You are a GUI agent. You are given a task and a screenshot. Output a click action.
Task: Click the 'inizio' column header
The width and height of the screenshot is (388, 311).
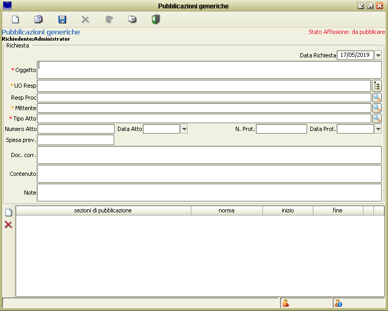pyautogui.click(x=288, y=210)
